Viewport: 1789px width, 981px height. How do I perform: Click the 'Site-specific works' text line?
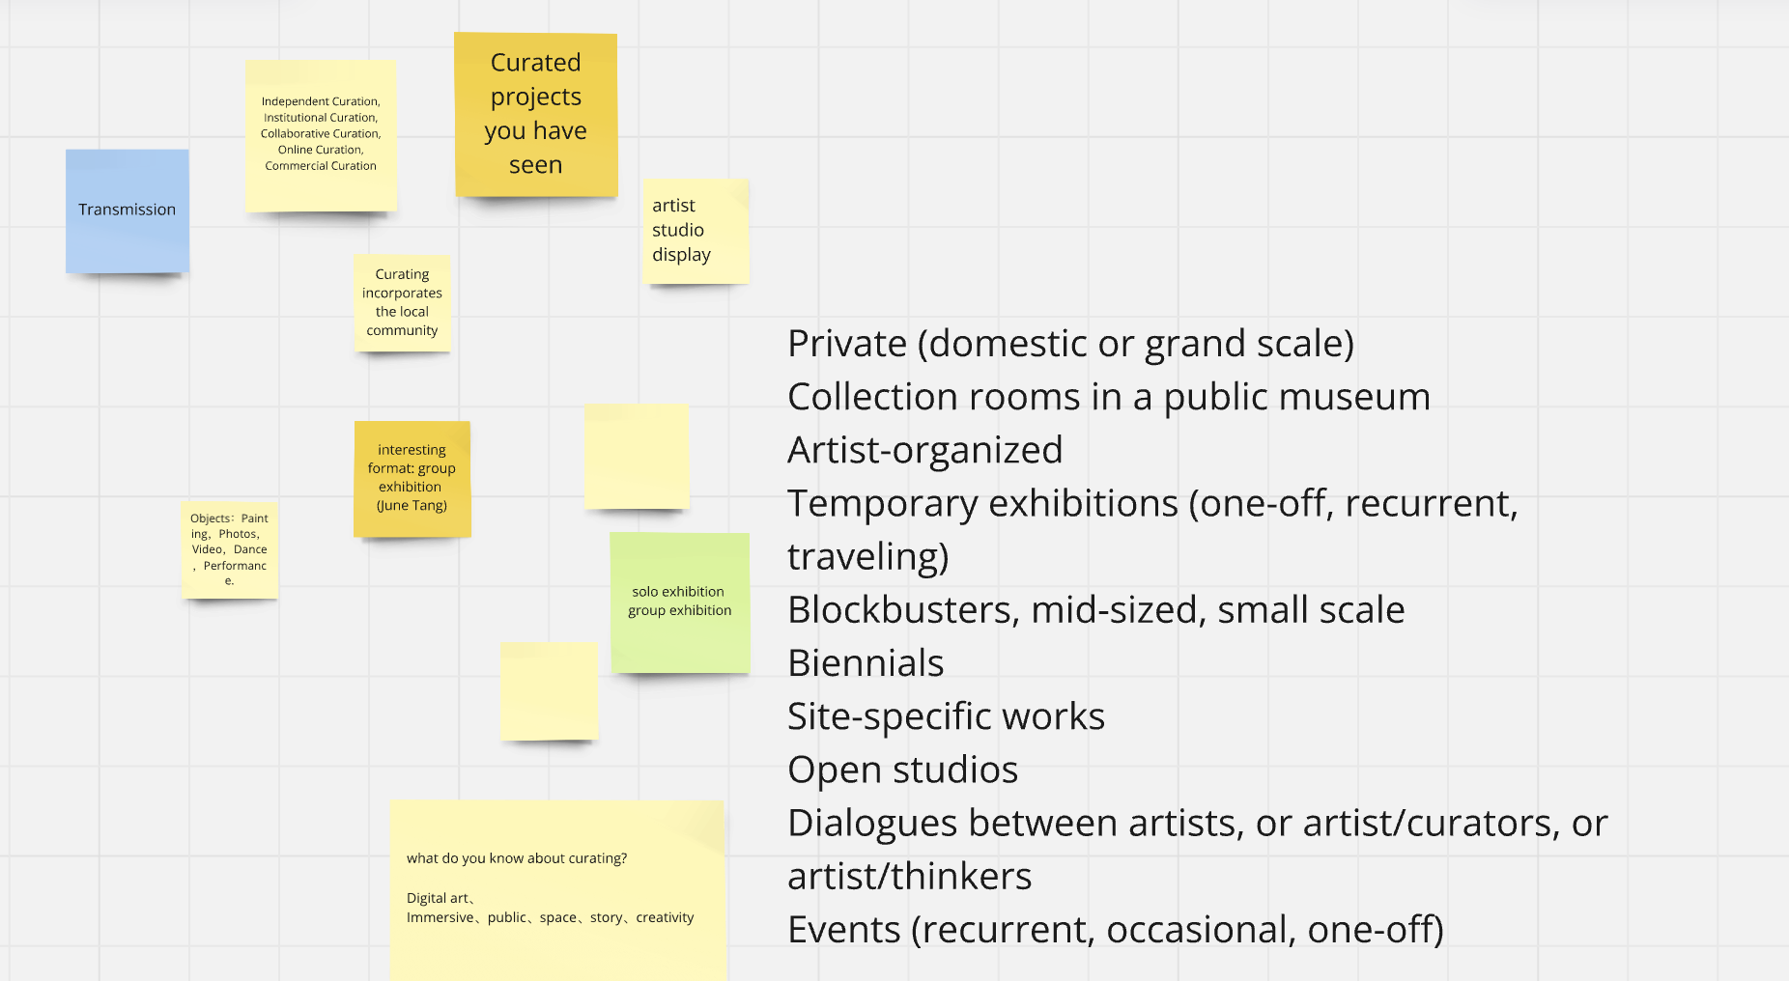[946, 716]
